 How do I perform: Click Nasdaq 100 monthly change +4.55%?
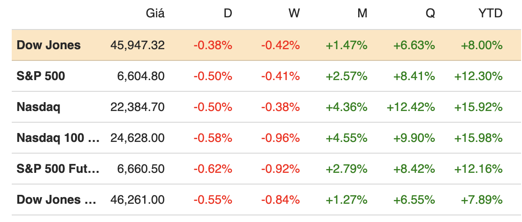(x=346, y=138)
